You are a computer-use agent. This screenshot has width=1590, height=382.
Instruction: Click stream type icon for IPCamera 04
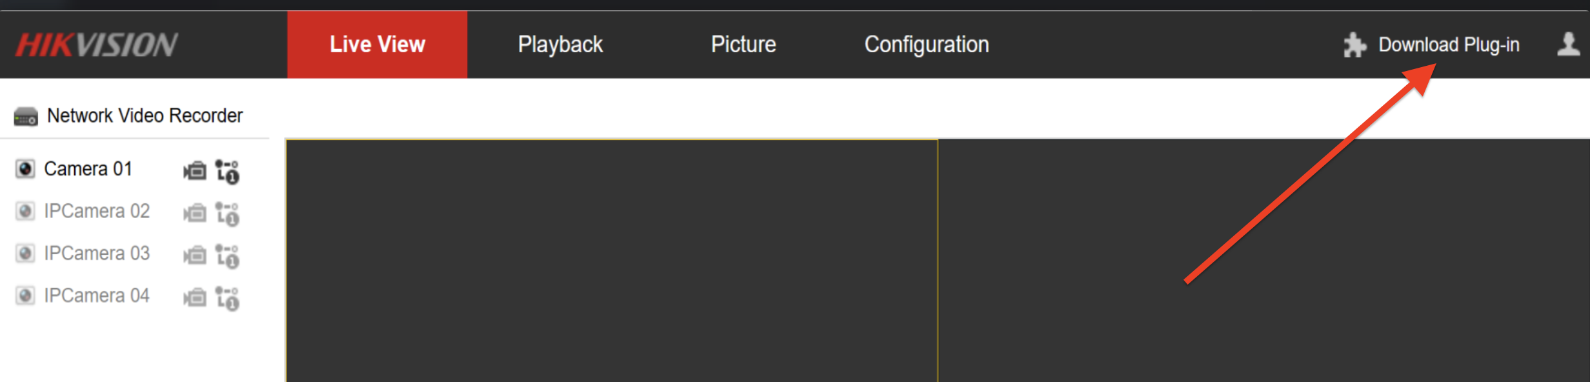coord(227,298)
